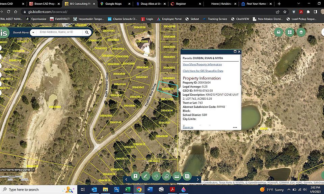324x194 pixels.
Task: Open the Tracking Service bookmark
Action: 215,19
